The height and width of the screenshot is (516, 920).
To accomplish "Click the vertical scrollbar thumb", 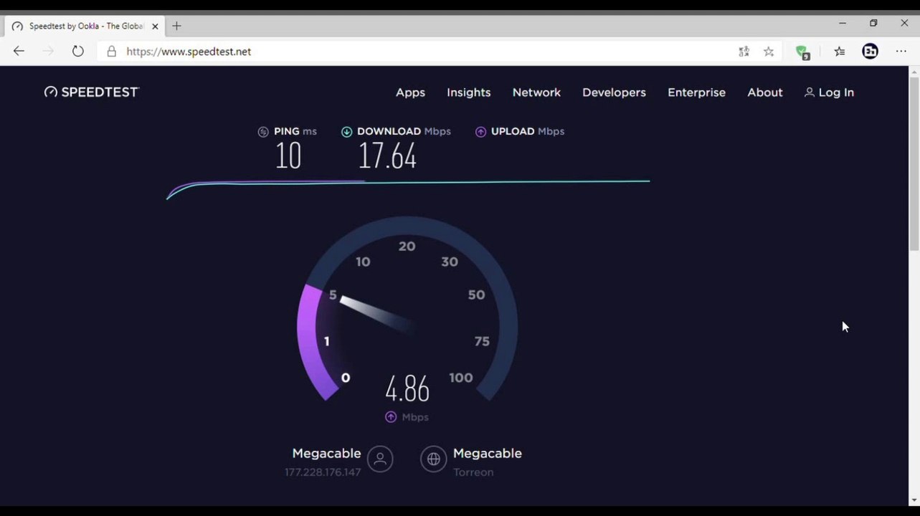I will pos(914,163).
